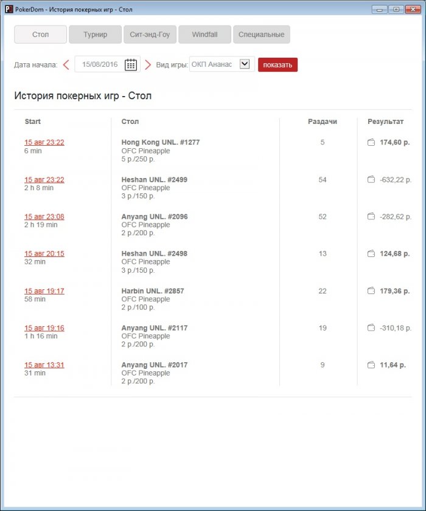Viewport: 426px width, 511px height.
Task: Click result value 179,36 р.
Action: coord(395,291)
